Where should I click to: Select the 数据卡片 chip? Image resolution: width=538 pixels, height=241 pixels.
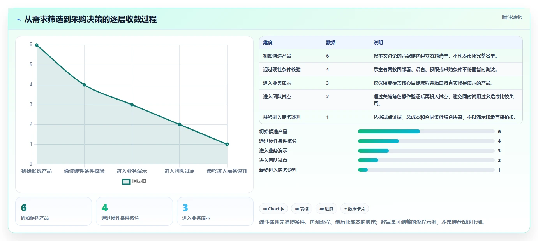(x=355, y=209)
